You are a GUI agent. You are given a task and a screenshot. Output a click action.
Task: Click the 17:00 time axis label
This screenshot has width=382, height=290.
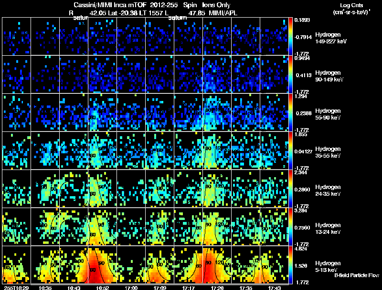coord(131,288)
